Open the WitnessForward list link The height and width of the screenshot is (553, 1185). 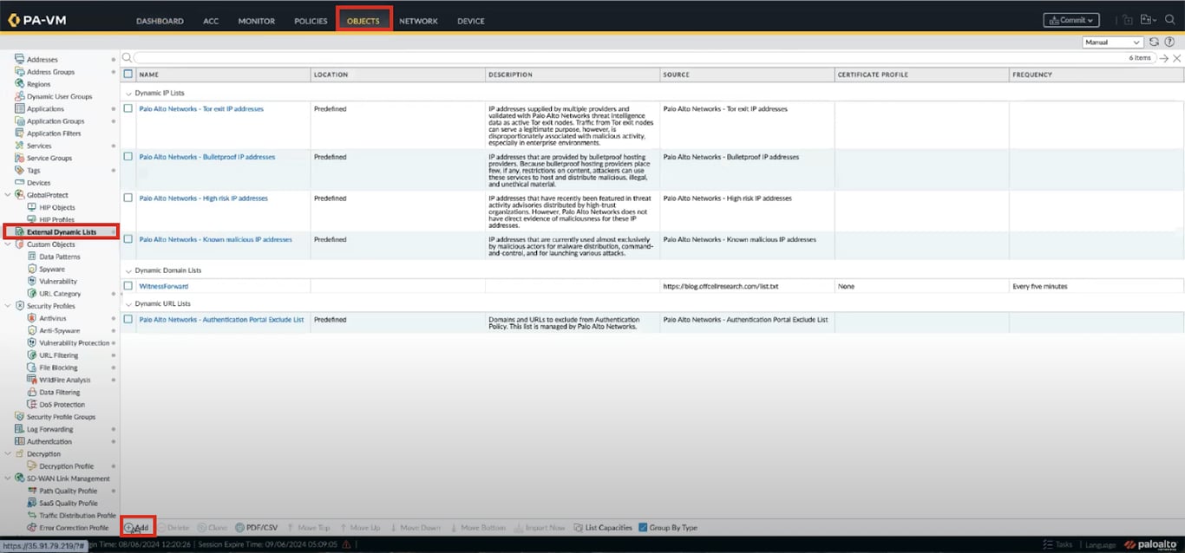[x=164, y=286]
